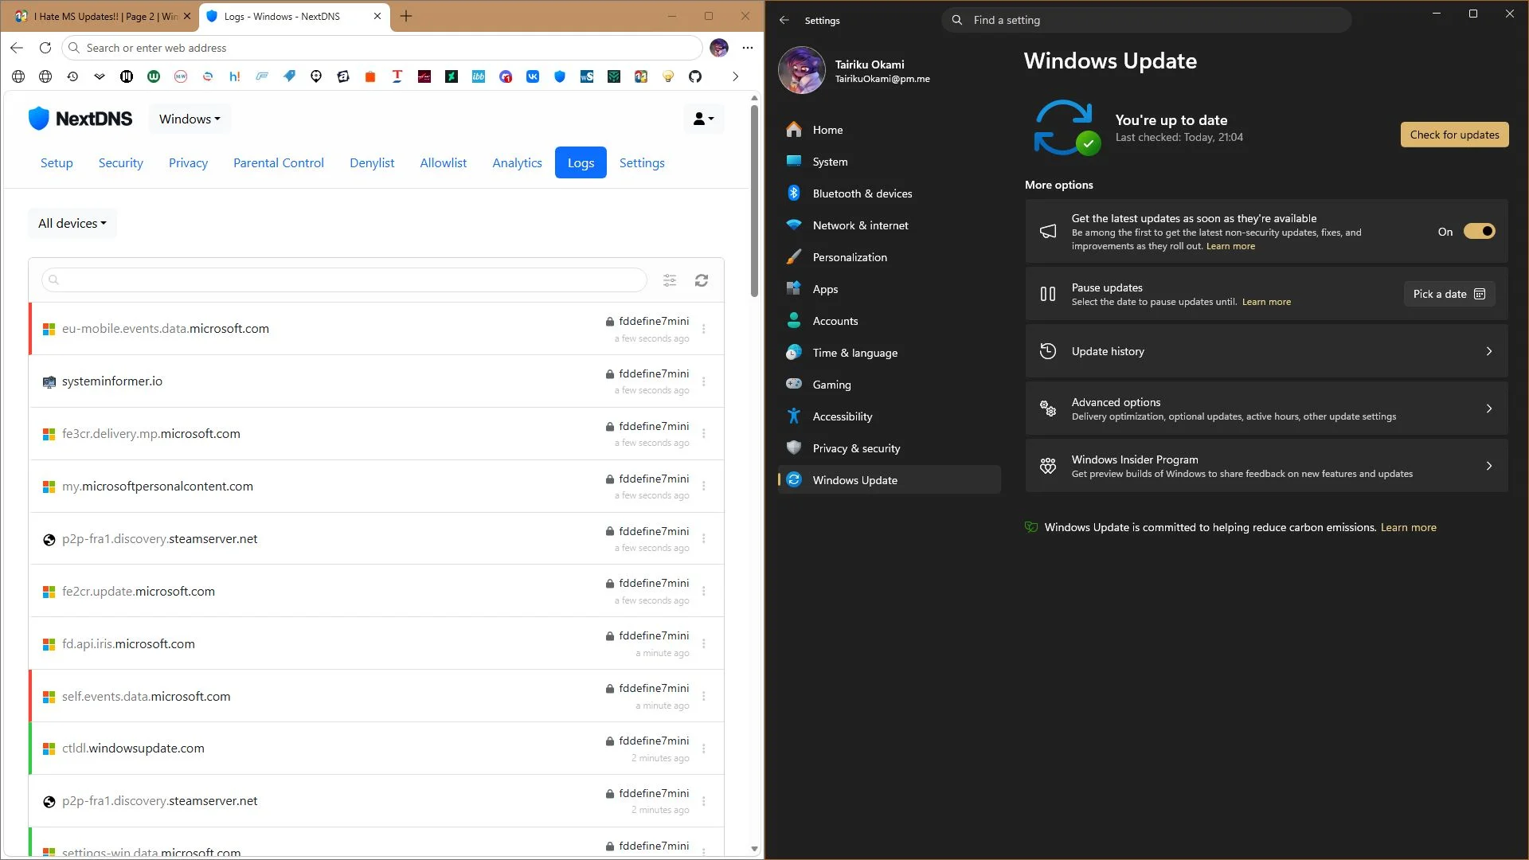Open the NextDNS account menu dropdown

coord(703,119)
